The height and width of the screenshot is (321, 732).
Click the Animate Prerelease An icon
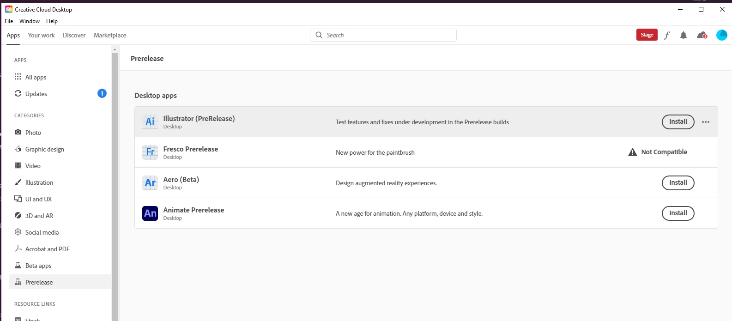point(150,213)
